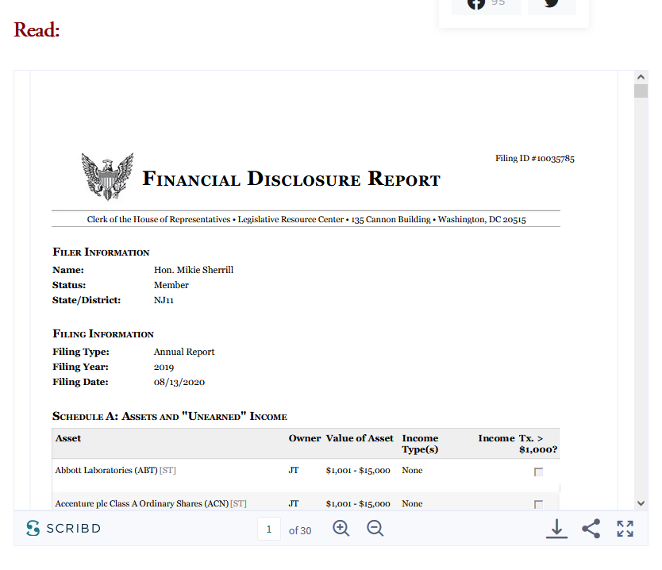
Task: Click the filing year 2019
Action: click(x=164, y=367)
